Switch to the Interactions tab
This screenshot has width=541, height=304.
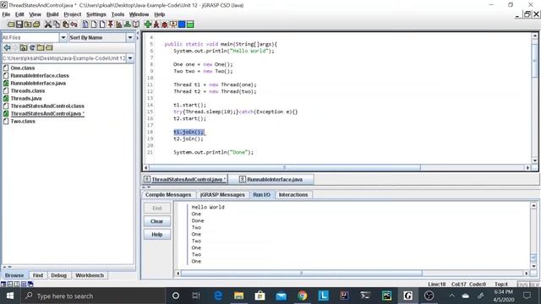tap(293, 195)
